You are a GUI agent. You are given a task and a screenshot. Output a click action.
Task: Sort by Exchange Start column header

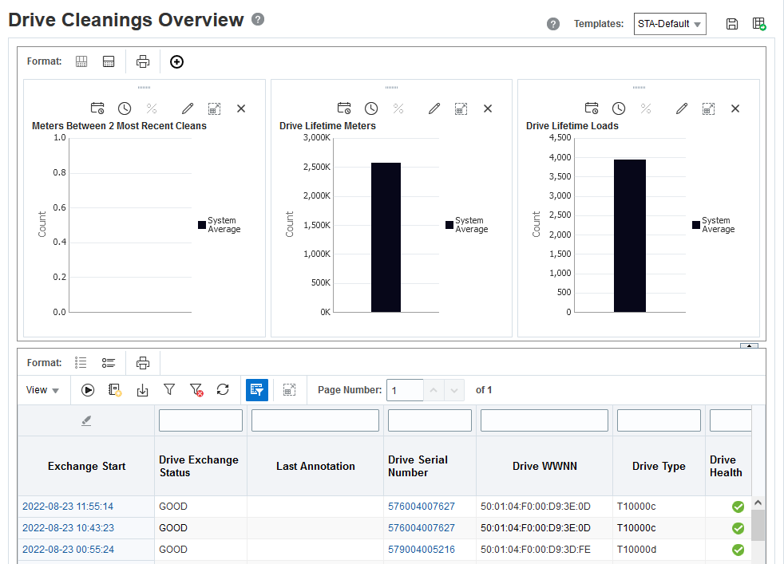pyautogui.click(x=86, y=466)
